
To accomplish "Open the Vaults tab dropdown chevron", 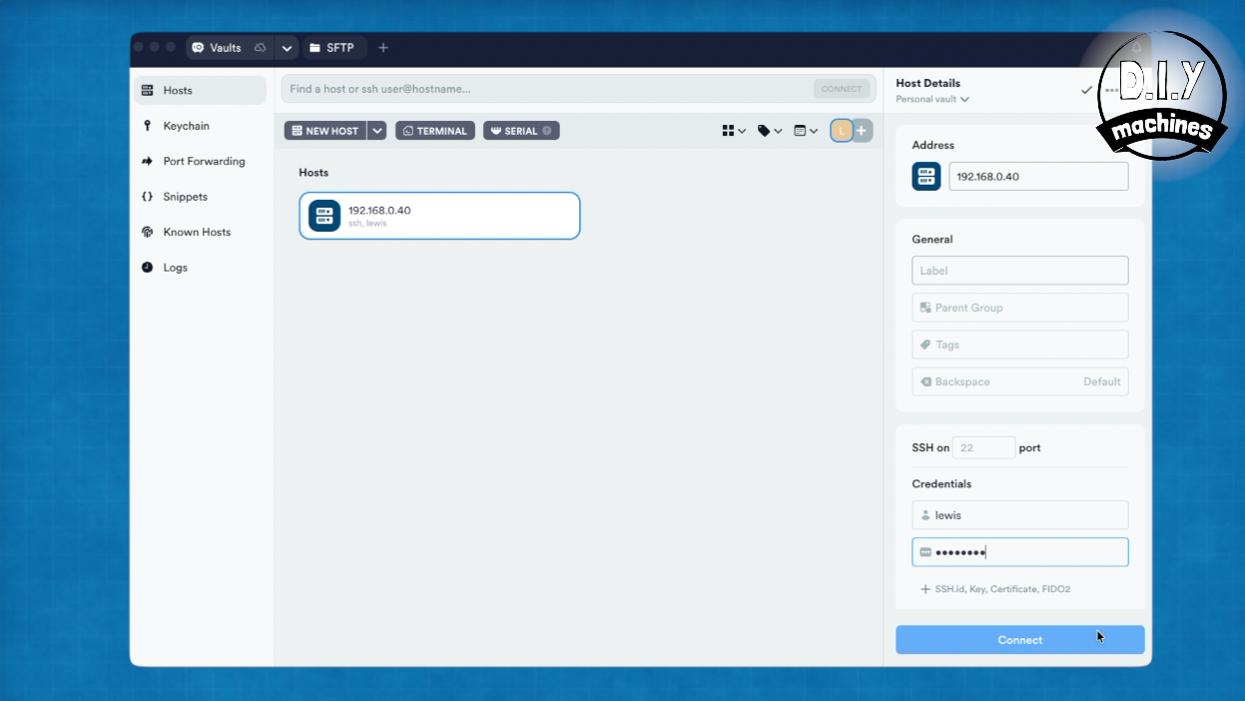I will (x=287, y=48).
